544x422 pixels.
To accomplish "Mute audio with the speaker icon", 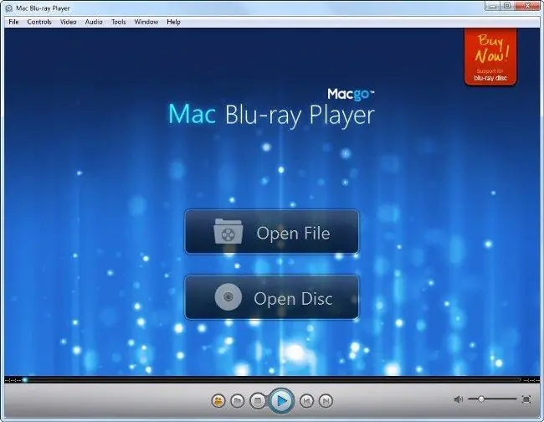I will click(459, 399).
